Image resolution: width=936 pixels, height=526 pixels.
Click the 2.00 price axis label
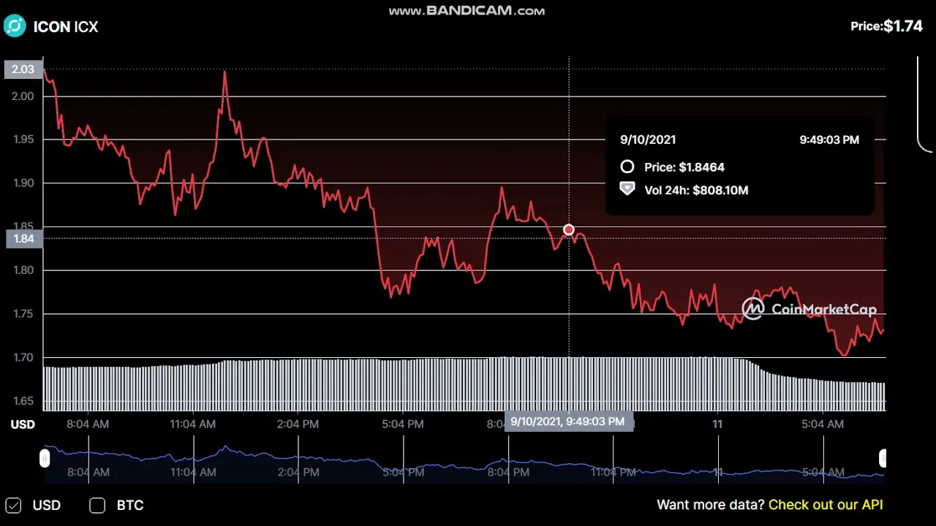coord(23,96)
